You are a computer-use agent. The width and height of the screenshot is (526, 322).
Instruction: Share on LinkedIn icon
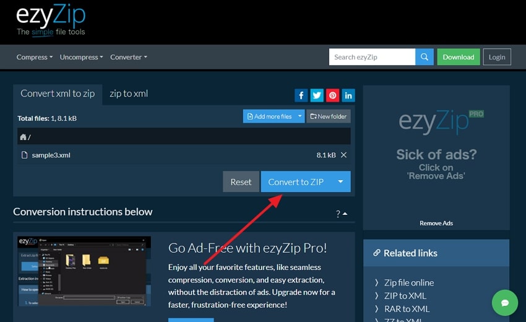point(348,95)
